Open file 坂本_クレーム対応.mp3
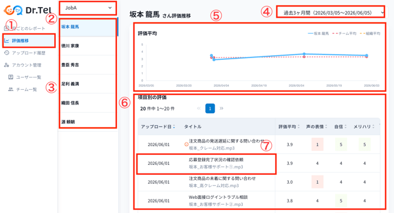Image resolution: width=394 pixels, height=213 pixels. point(212,148)
